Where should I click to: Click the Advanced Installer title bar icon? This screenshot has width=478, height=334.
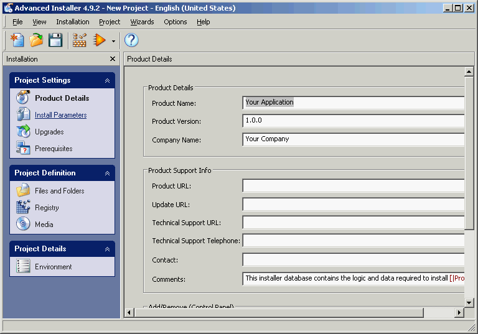[9, 8]
